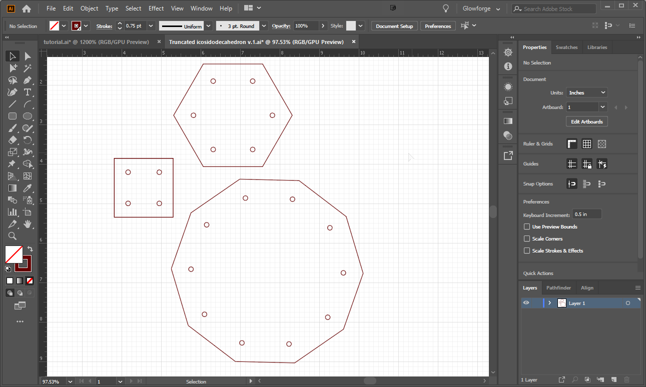Expand Layer 1 contents
Screen dimensions: 646x387
(549, 303)
